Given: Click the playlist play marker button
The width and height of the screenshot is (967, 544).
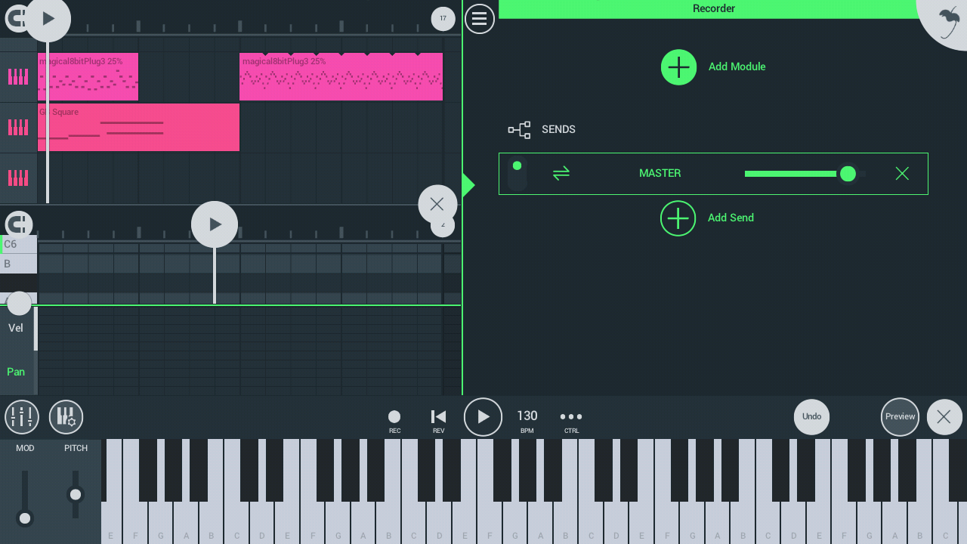Looking at the screenshot, I should [48, 19].
